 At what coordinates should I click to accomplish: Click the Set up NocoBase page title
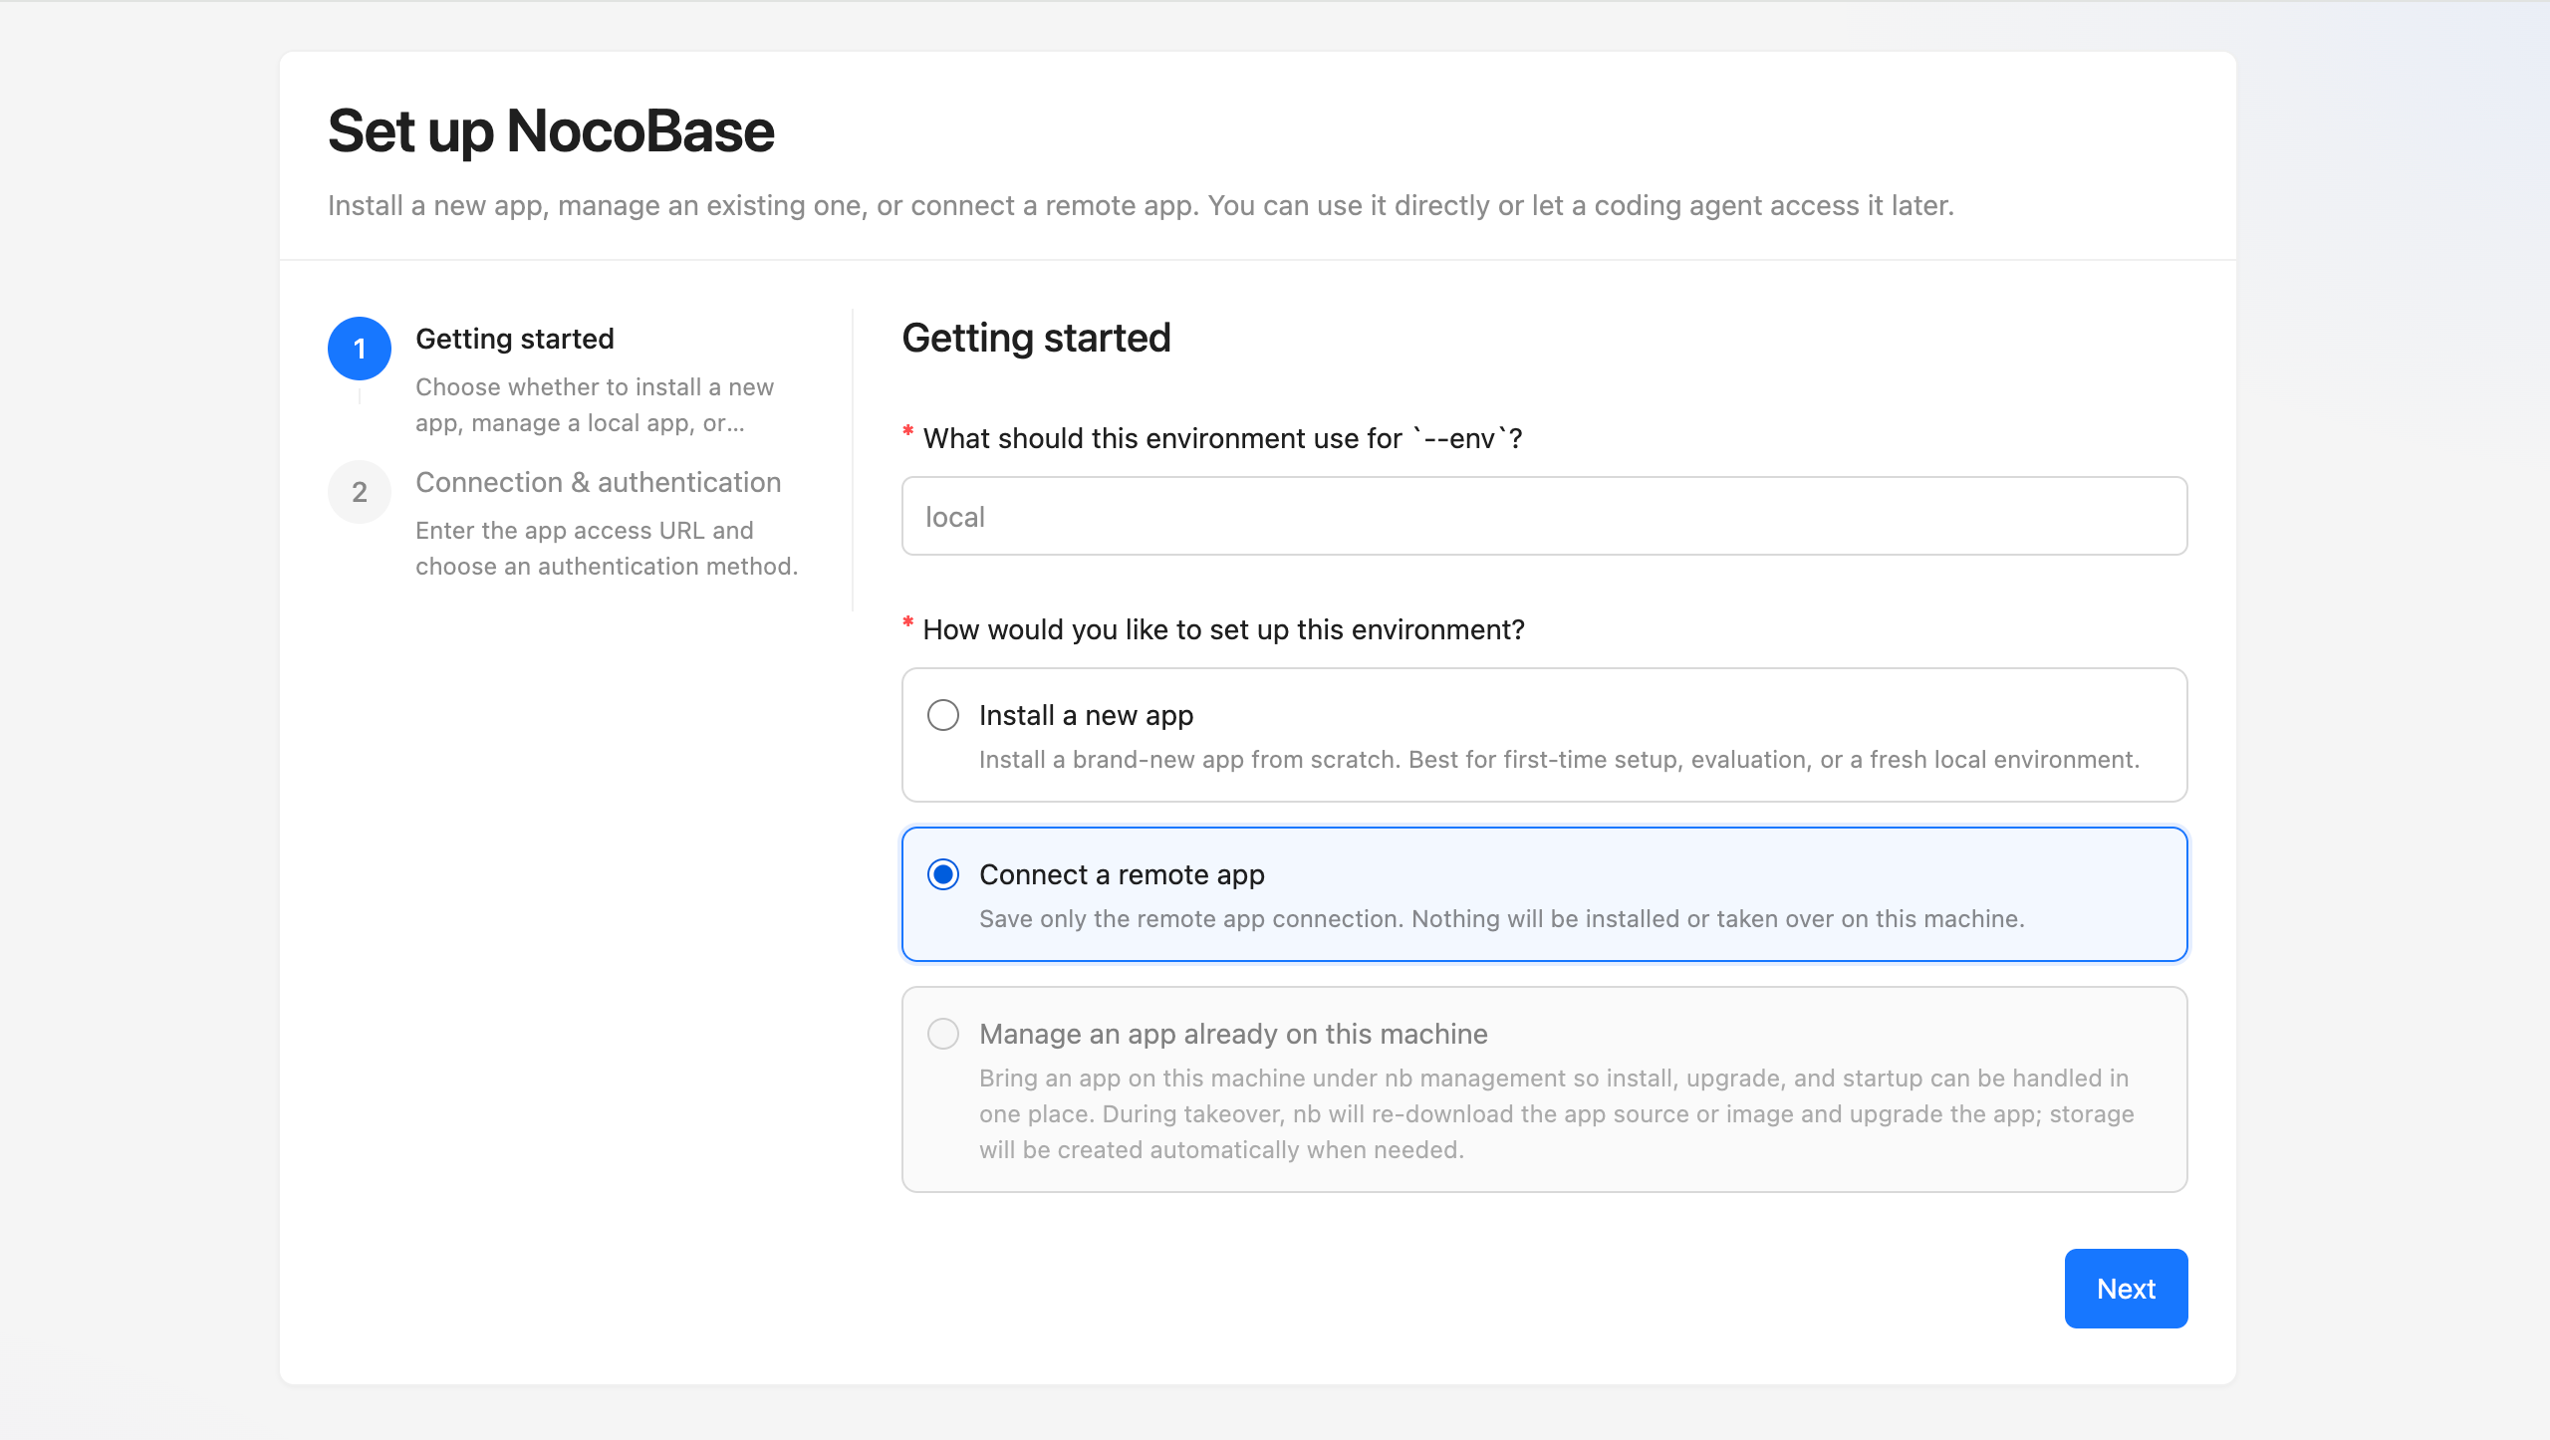click(551, 130)
